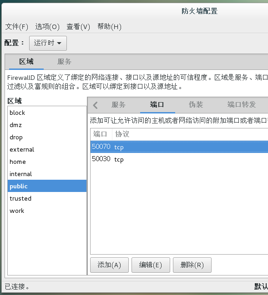Viewport: 268px width, 295px height.
Task: Select the 区域 tab
Action: click(26, 62)
